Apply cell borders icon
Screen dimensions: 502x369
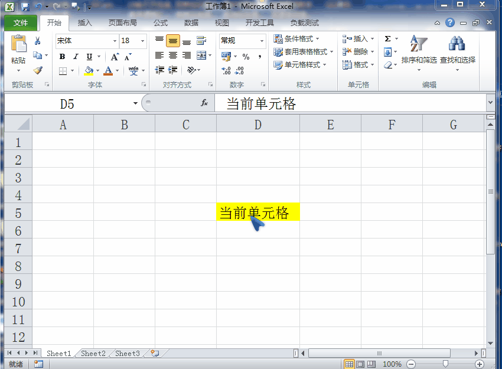pyautogui.click(x=63, y=71)
